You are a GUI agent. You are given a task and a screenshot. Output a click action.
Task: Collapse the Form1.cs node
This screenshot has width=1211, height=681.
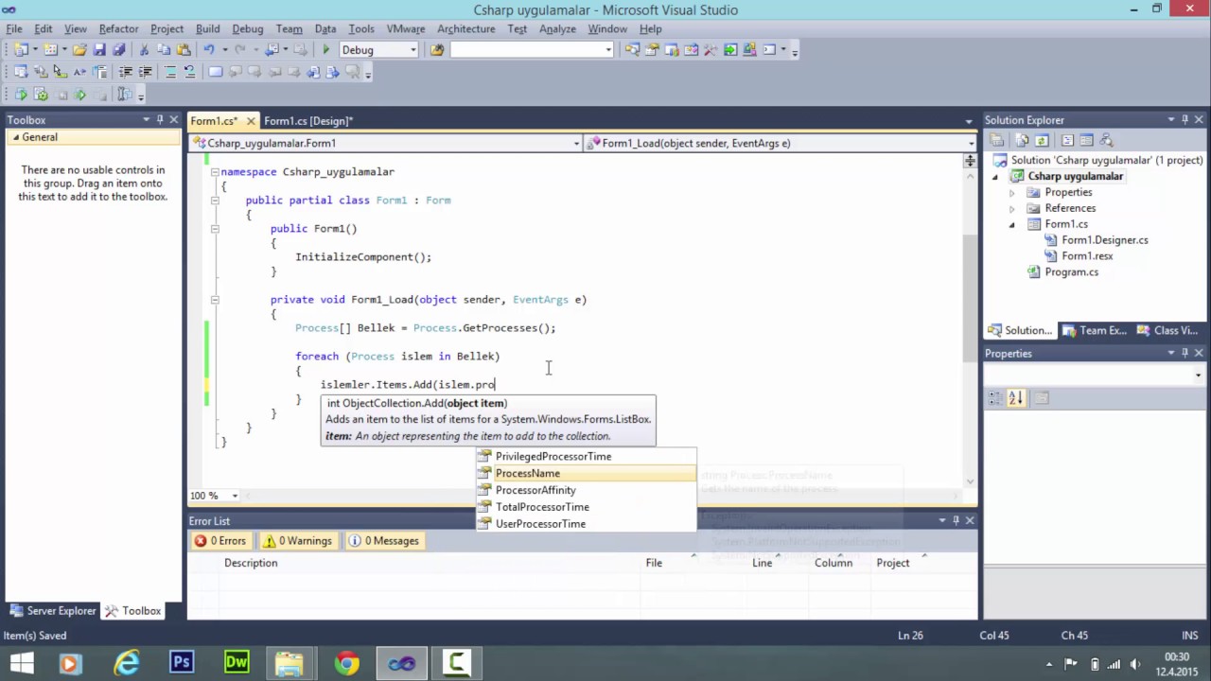coord(1012,224)
